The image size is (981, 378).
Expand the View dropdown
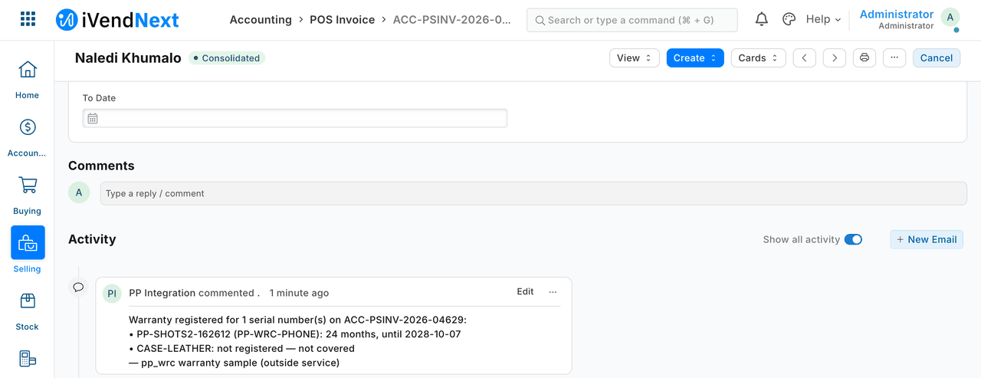coord(635,58)
